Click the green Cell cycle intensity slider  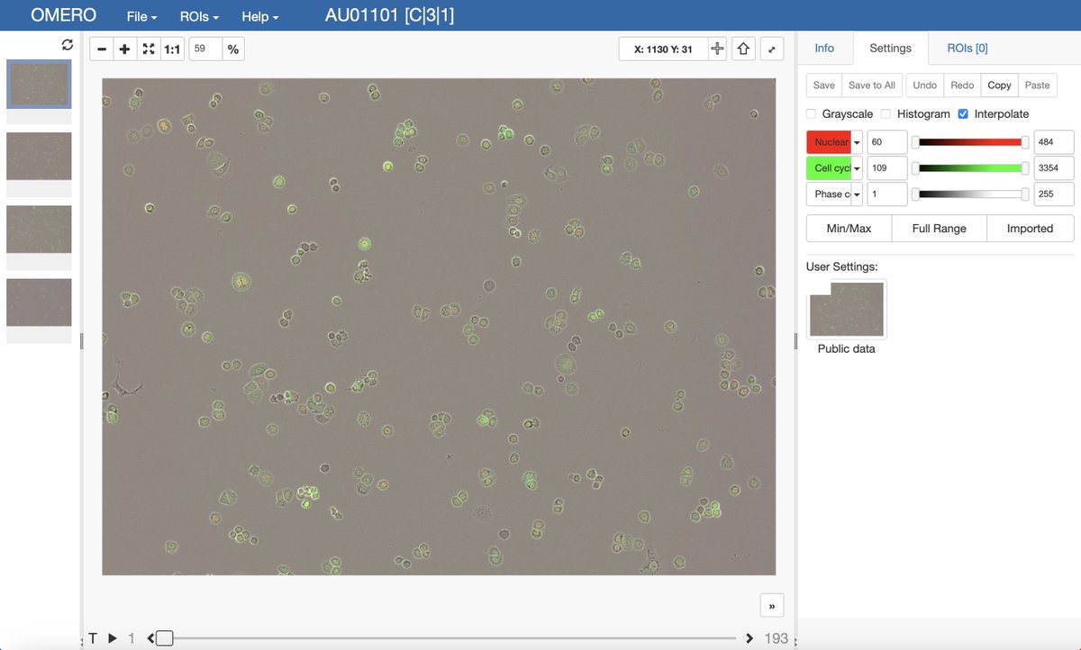click(x=970, y=168)
